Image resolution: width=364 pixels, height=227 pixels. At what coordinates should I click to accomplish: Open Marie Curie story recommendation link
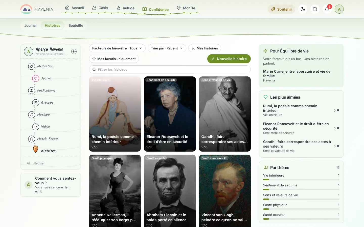[301, 76]
